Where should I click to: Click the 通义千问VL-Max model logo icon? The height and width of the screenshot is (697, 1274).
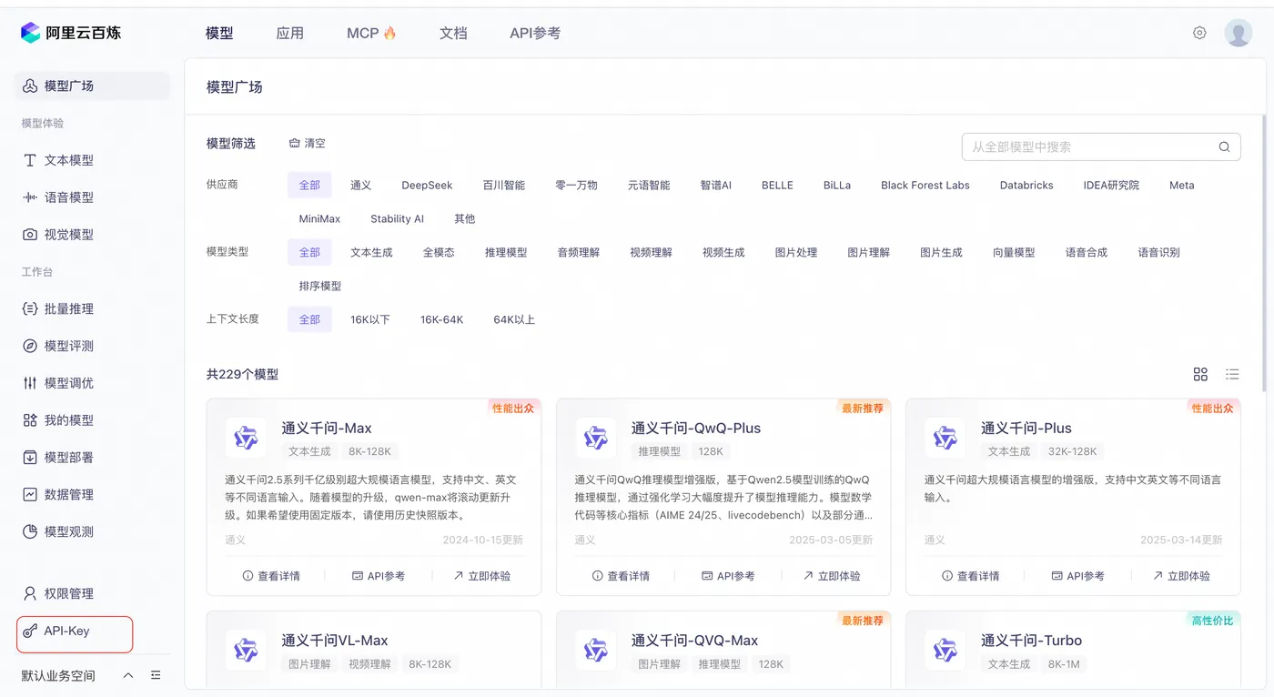pos(246,650)
